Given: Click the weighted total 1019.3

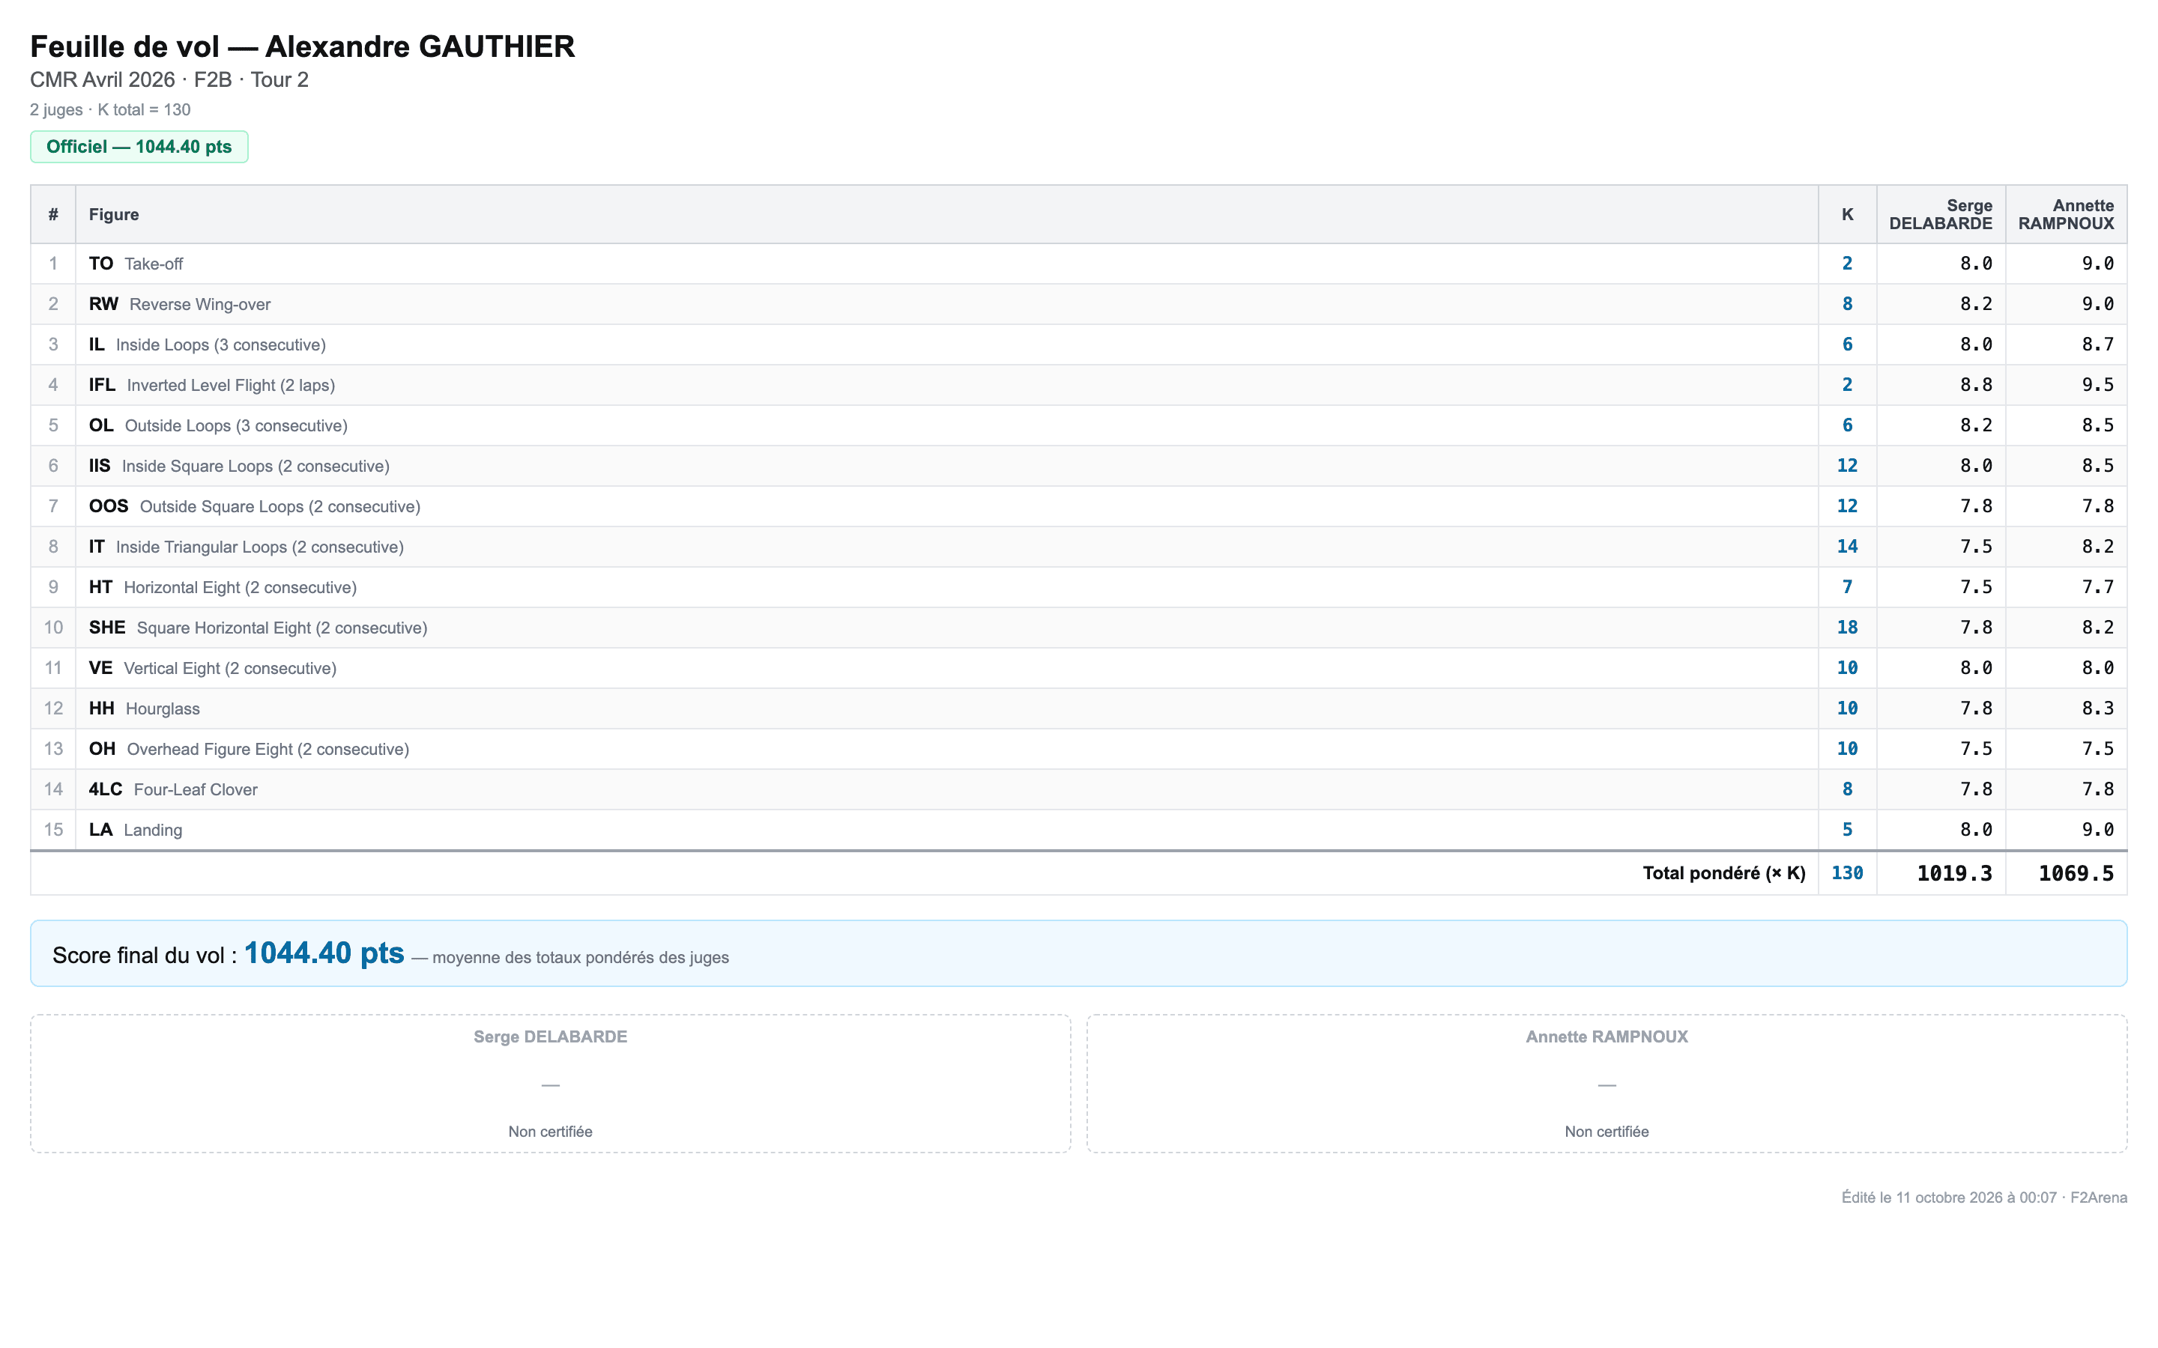Looking at the screenshot, I should [1953, 874].
